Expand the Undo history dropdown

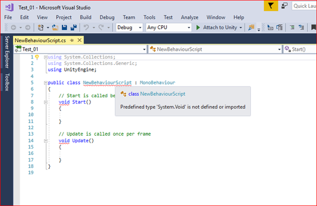(94, 27)
